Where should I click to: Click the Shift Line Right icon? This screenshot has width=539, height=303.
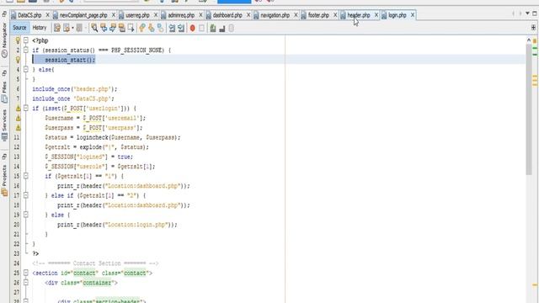(x=181, y=28)
